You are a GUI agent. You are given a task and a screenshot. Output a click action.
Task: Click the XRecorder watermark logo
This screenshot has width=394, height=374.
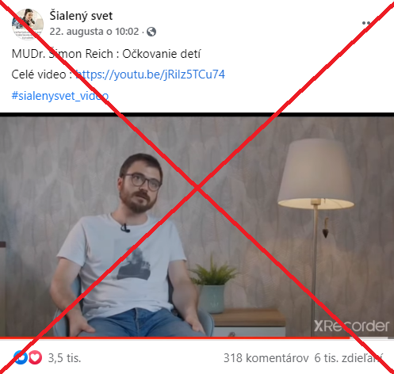coord(351,326)
